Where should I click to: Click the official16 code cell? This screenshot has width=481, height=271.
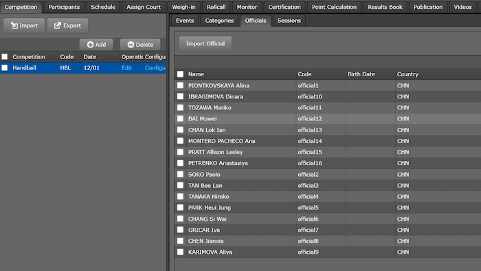pos(310,163)
